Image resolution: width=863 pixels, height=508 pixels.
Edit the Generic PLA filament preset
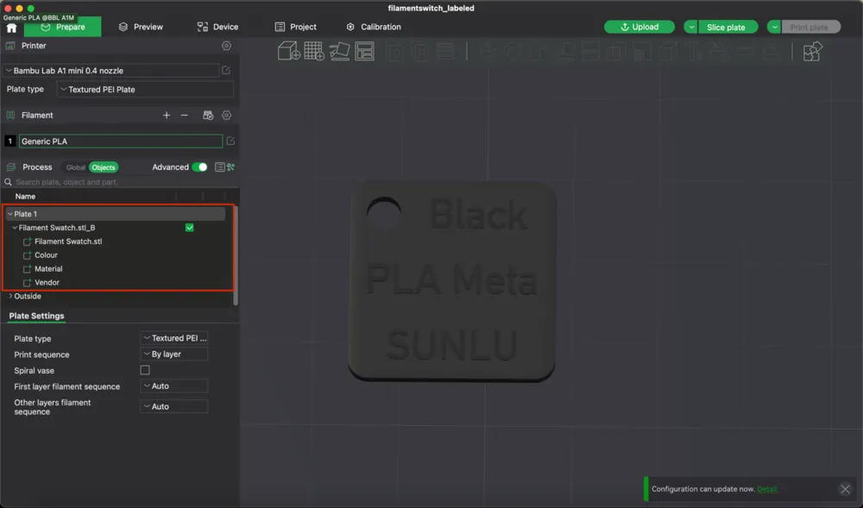click(230, 141)
